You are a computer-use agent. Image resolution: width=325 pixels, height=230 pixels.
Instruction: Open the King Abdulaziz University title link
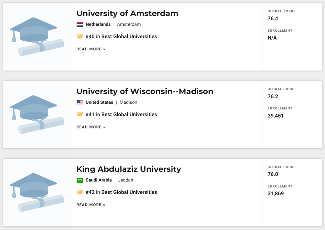click(x=129, y=169)
